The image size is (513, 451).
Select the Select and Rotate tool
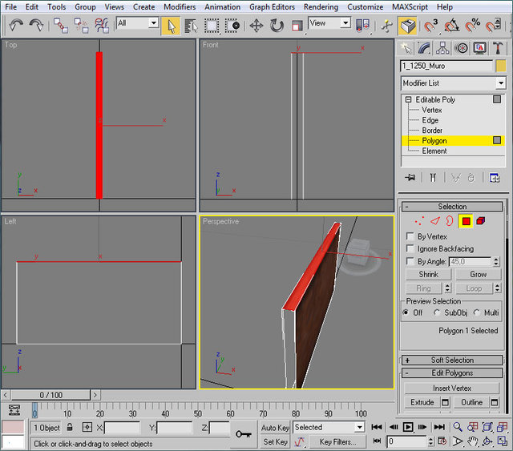277,26
